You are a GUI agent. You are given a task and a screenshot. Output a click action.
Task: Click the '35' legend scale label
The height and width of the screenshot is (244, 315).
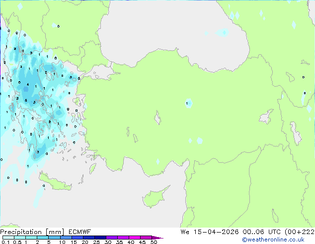(x=119, y=242)
